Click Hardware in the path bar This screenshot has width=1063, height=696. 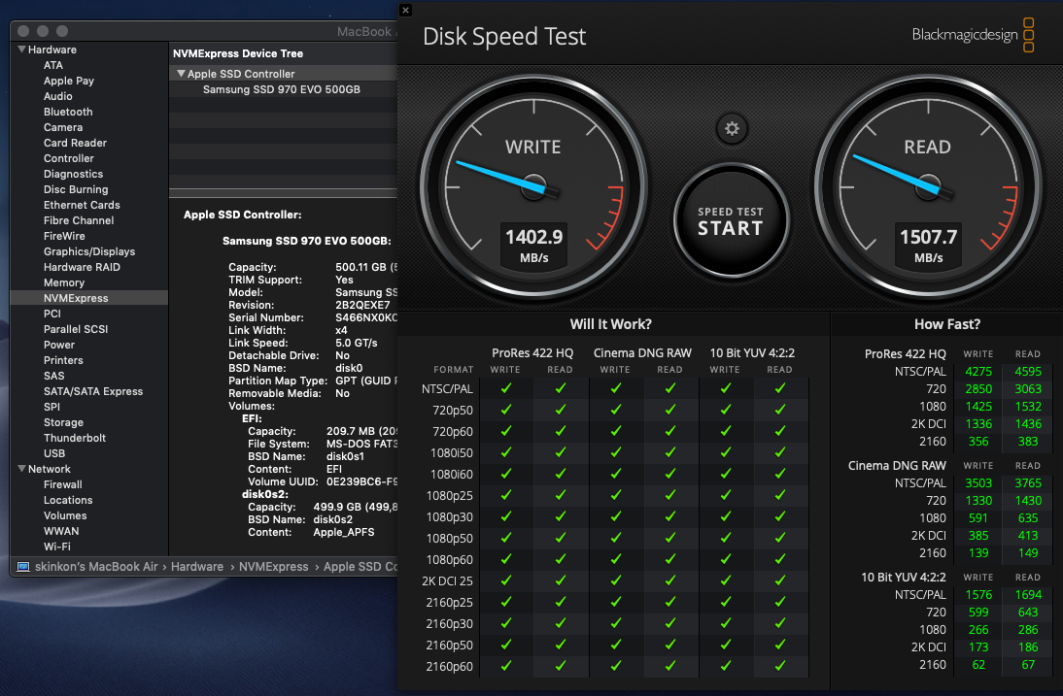[x=197, y=567]
